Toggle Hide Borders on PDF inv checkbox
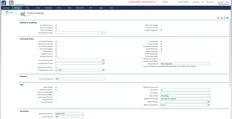Viewport: 232px width, 119px height. click(56, 67)
